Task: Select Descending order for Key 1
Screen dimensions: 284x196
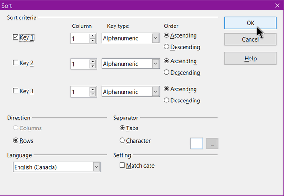Action: [166, 47]
